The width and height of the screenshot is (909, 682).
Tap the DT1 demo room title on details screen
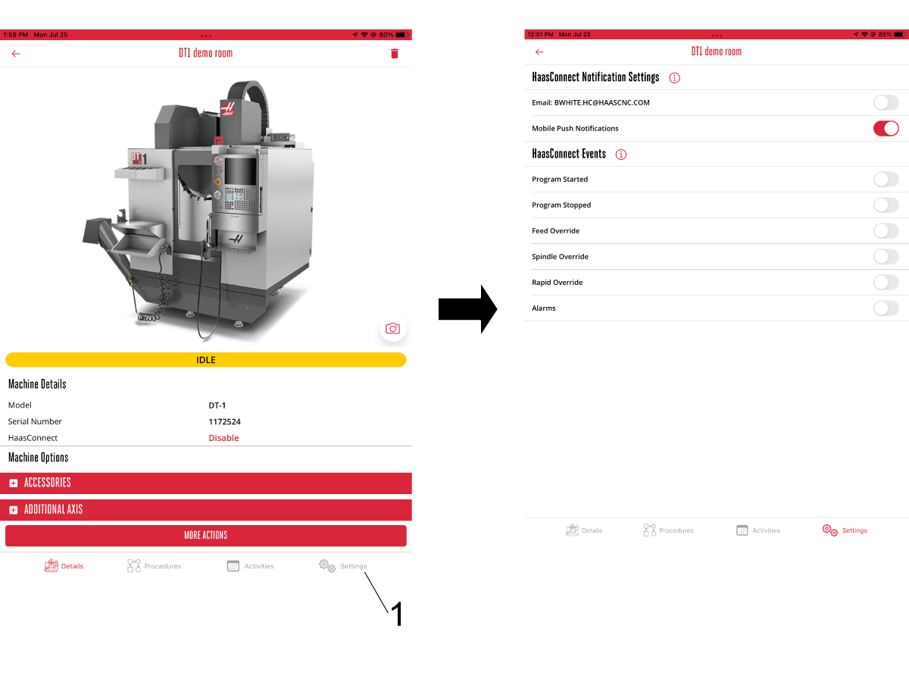[206, 53]
